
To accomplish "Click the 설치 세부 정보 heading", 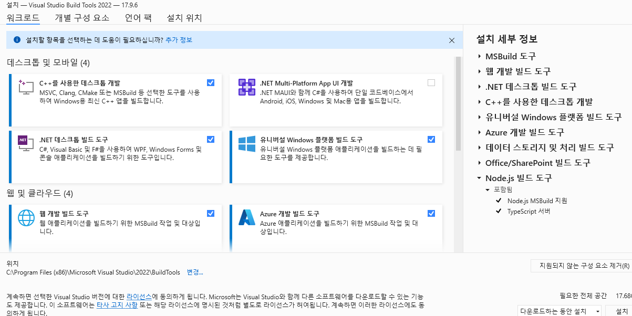I will click(x=507, y=39).
